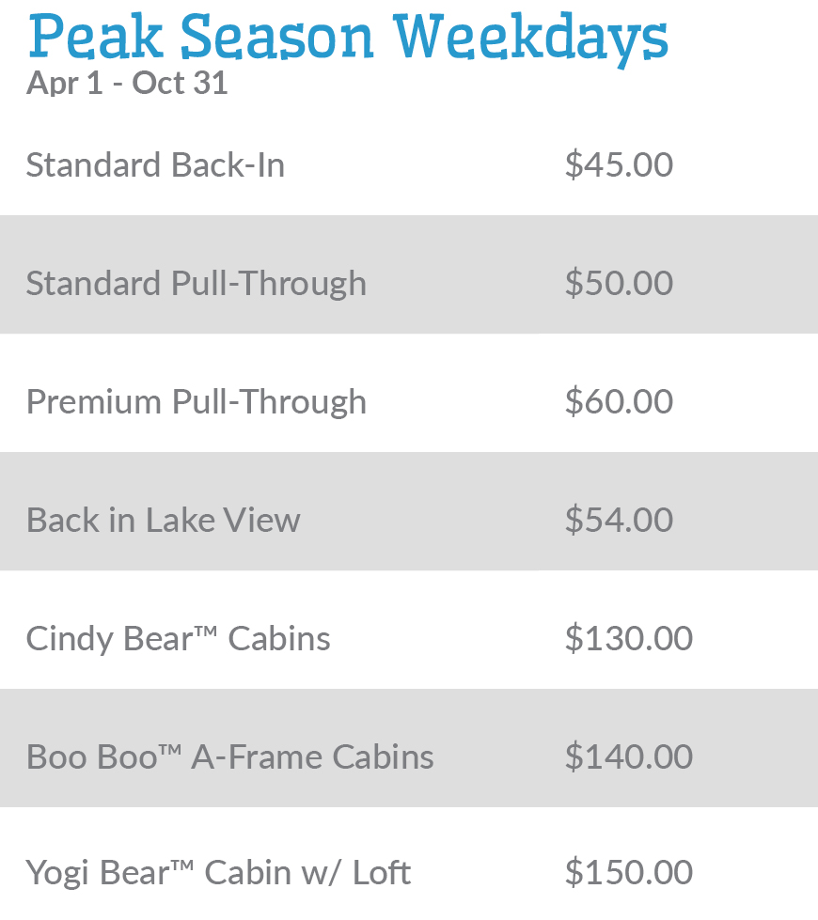The height and width of the screenshot is (920, 818).
Task: Click the Yogi Bear Cabin w/ Loft label
Action: [218, 873]
